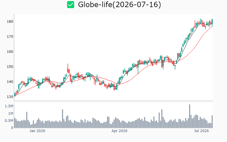The height and width of the screenshot is (142, 227).
Task: Select the Jan 2026 date label
Action: (x=37, y=131)
